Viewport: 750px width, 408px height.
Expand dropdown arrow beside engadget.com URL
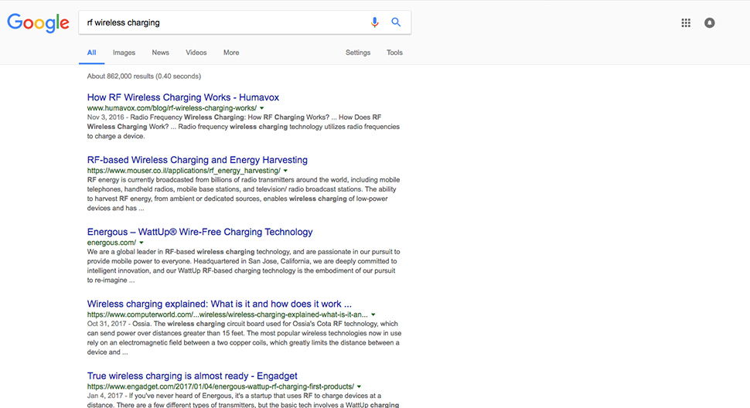[359, 386]
